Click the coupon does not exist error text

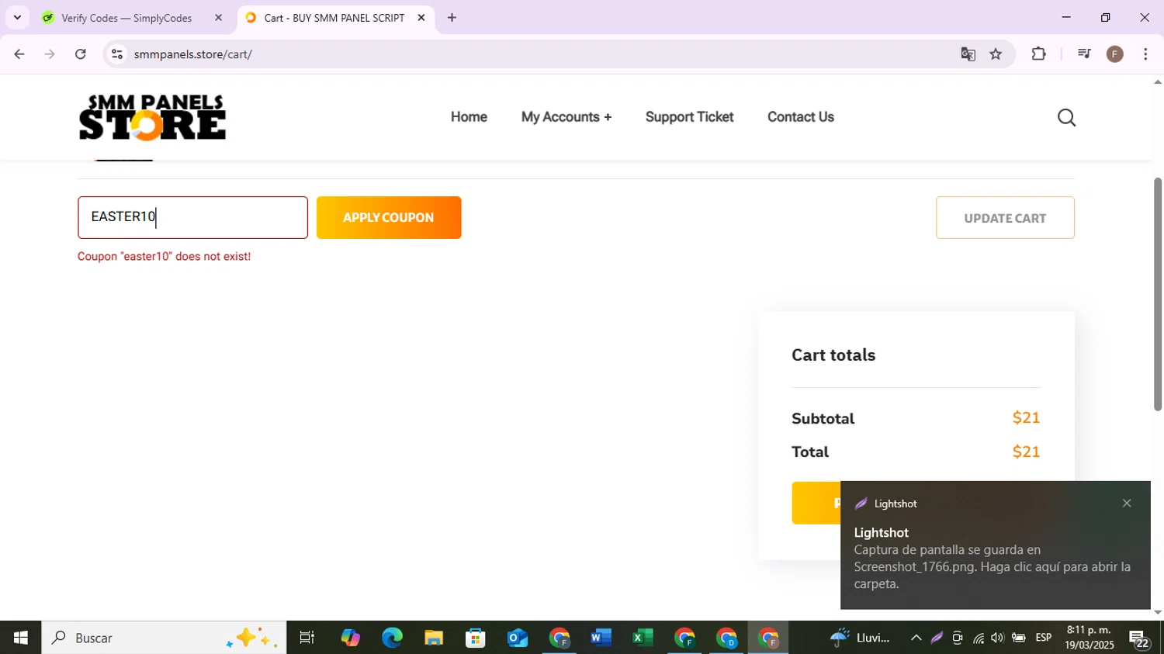pos(164,257)
